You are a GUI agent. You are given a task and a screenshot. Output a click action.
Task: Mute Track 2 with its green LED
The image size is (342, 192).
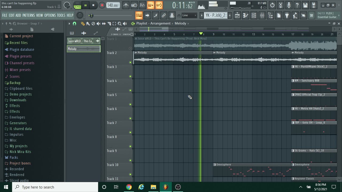click(130, 62)
